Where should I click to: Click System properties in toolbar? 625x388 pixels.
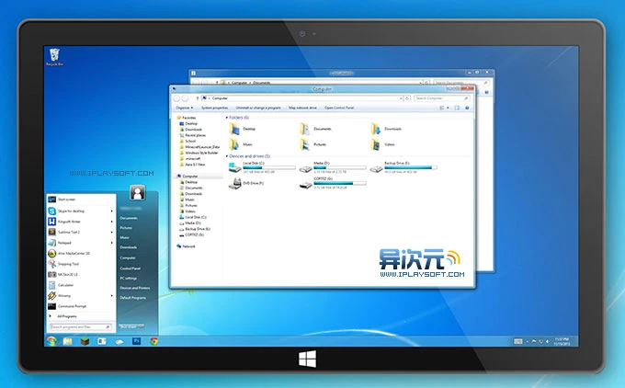click(x=214, y=108)
